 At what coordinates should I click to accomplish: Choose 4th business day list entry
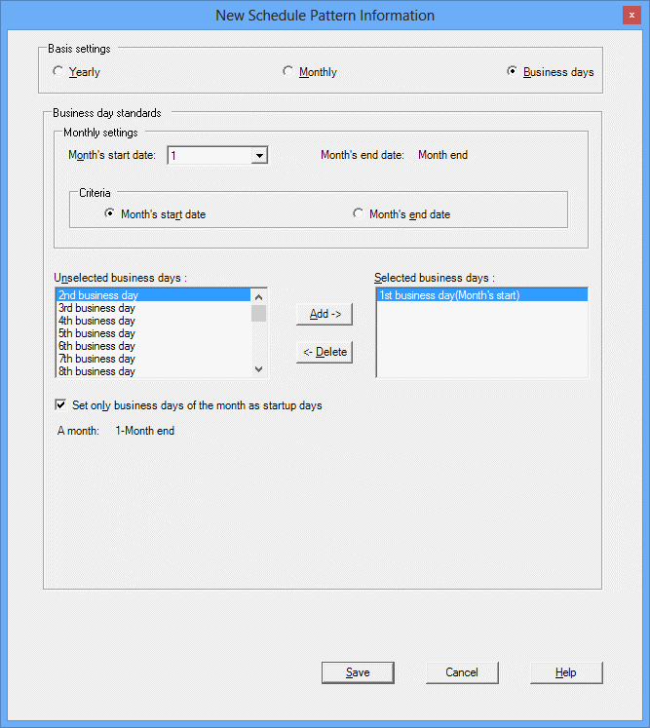point(96,321)
